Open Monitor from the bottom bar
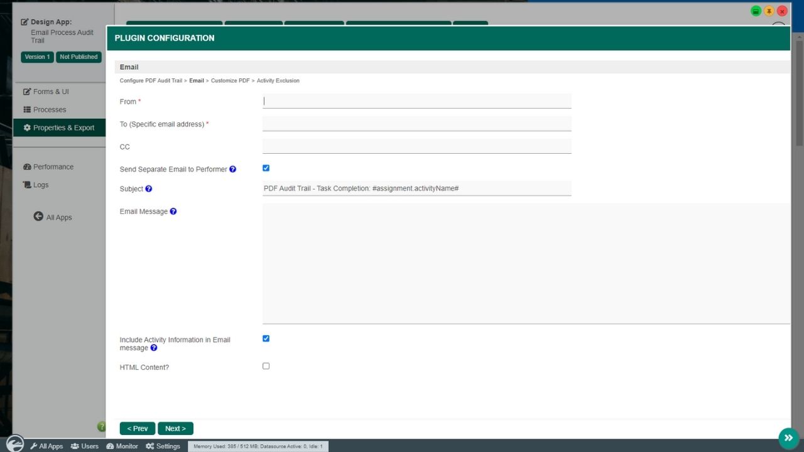Image resolution: width=804 pixels, height=452 pixels. [122, 446]
